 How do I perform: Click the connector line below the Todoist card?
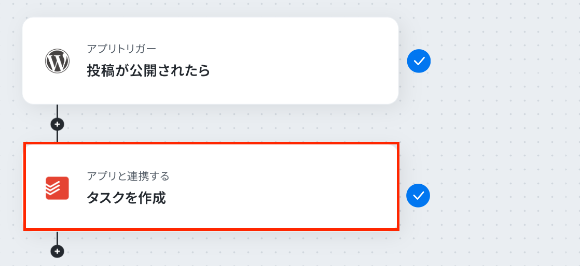(57, 237)
